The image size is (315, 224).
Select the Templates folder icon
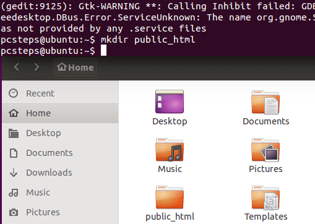pyautogui.click(x=265, y=197)
